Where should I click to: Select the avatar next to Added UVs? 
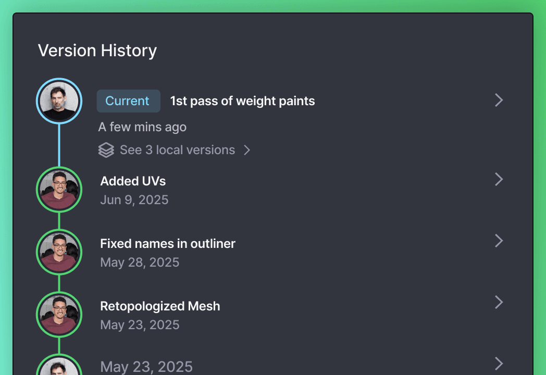(59, 190)
